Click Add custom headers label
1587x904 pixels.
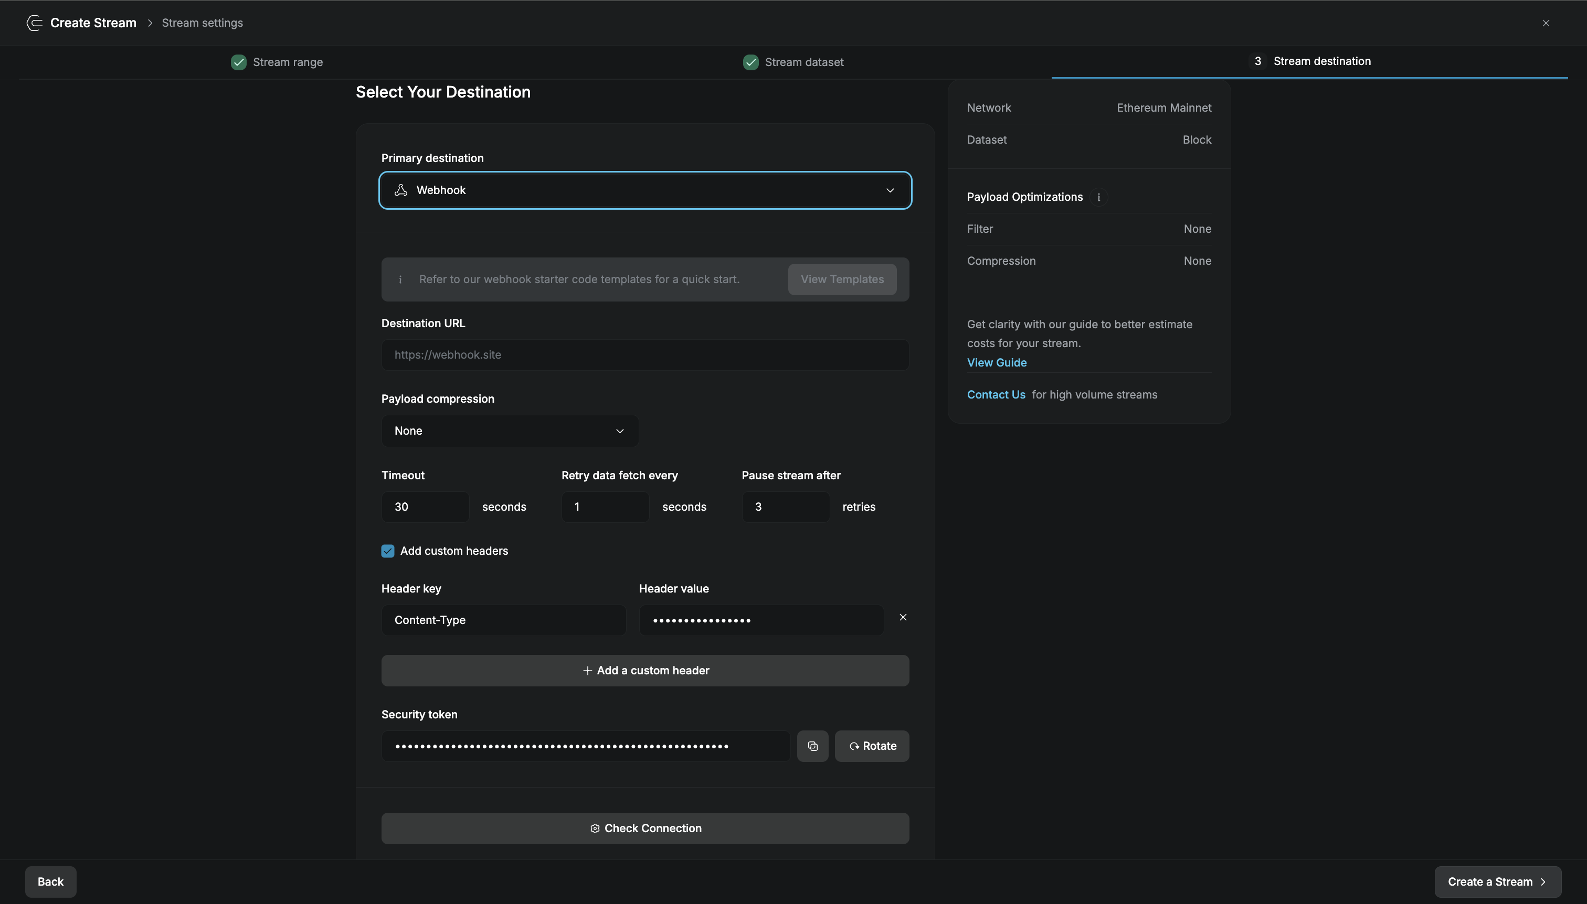[454, 551]
